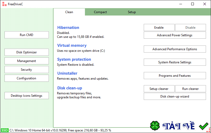
Task: Open System Restore Settings
Action: click(175, 62)
